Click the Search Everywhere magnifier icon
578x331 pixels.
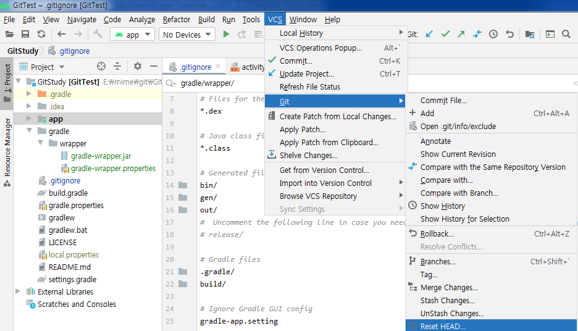pos(566,35)
